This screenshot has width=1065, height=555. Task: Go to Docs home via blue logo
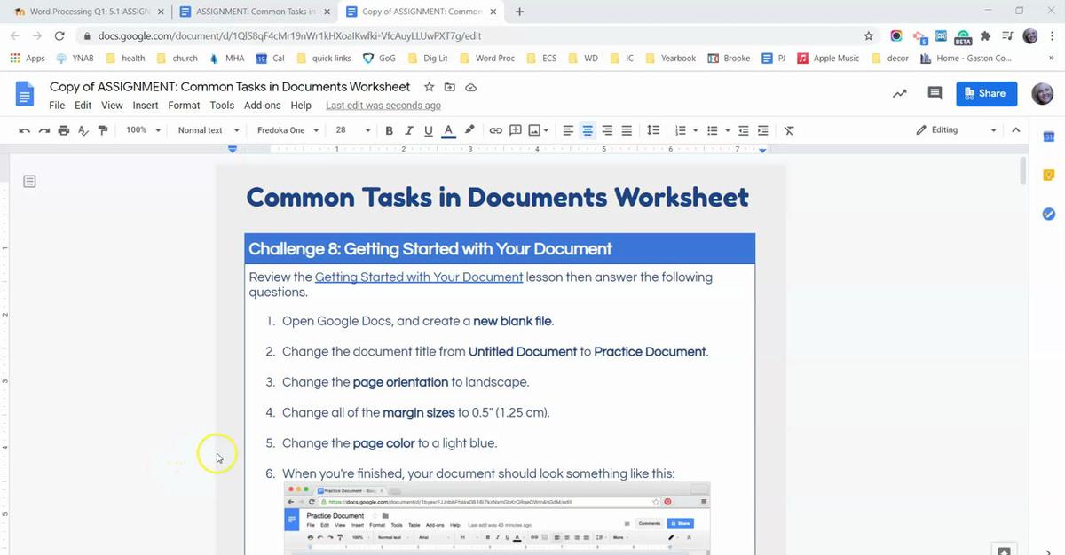pos(25,94)
